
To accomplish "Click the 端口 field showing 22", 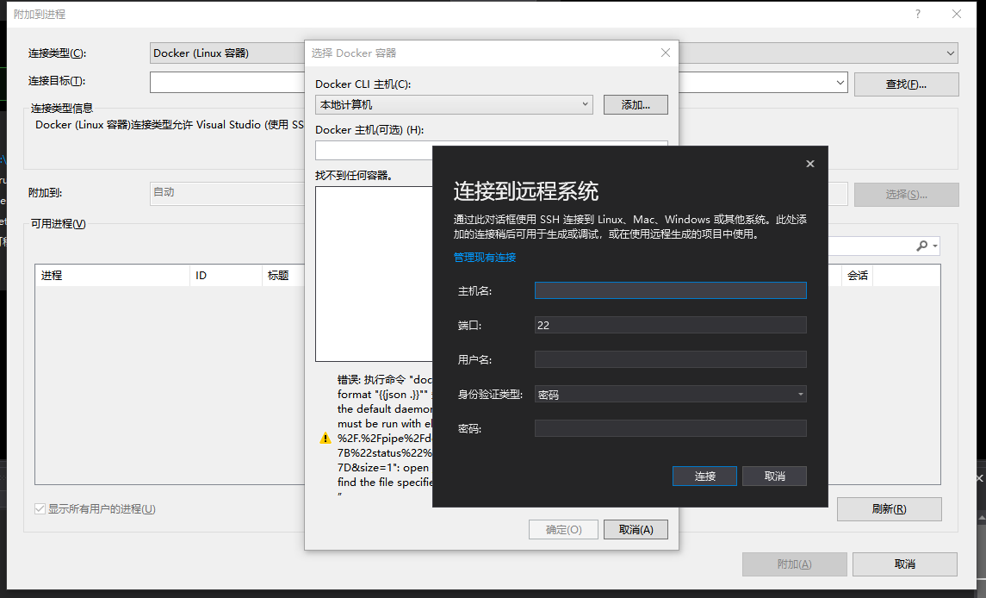I will click(670, 325).
